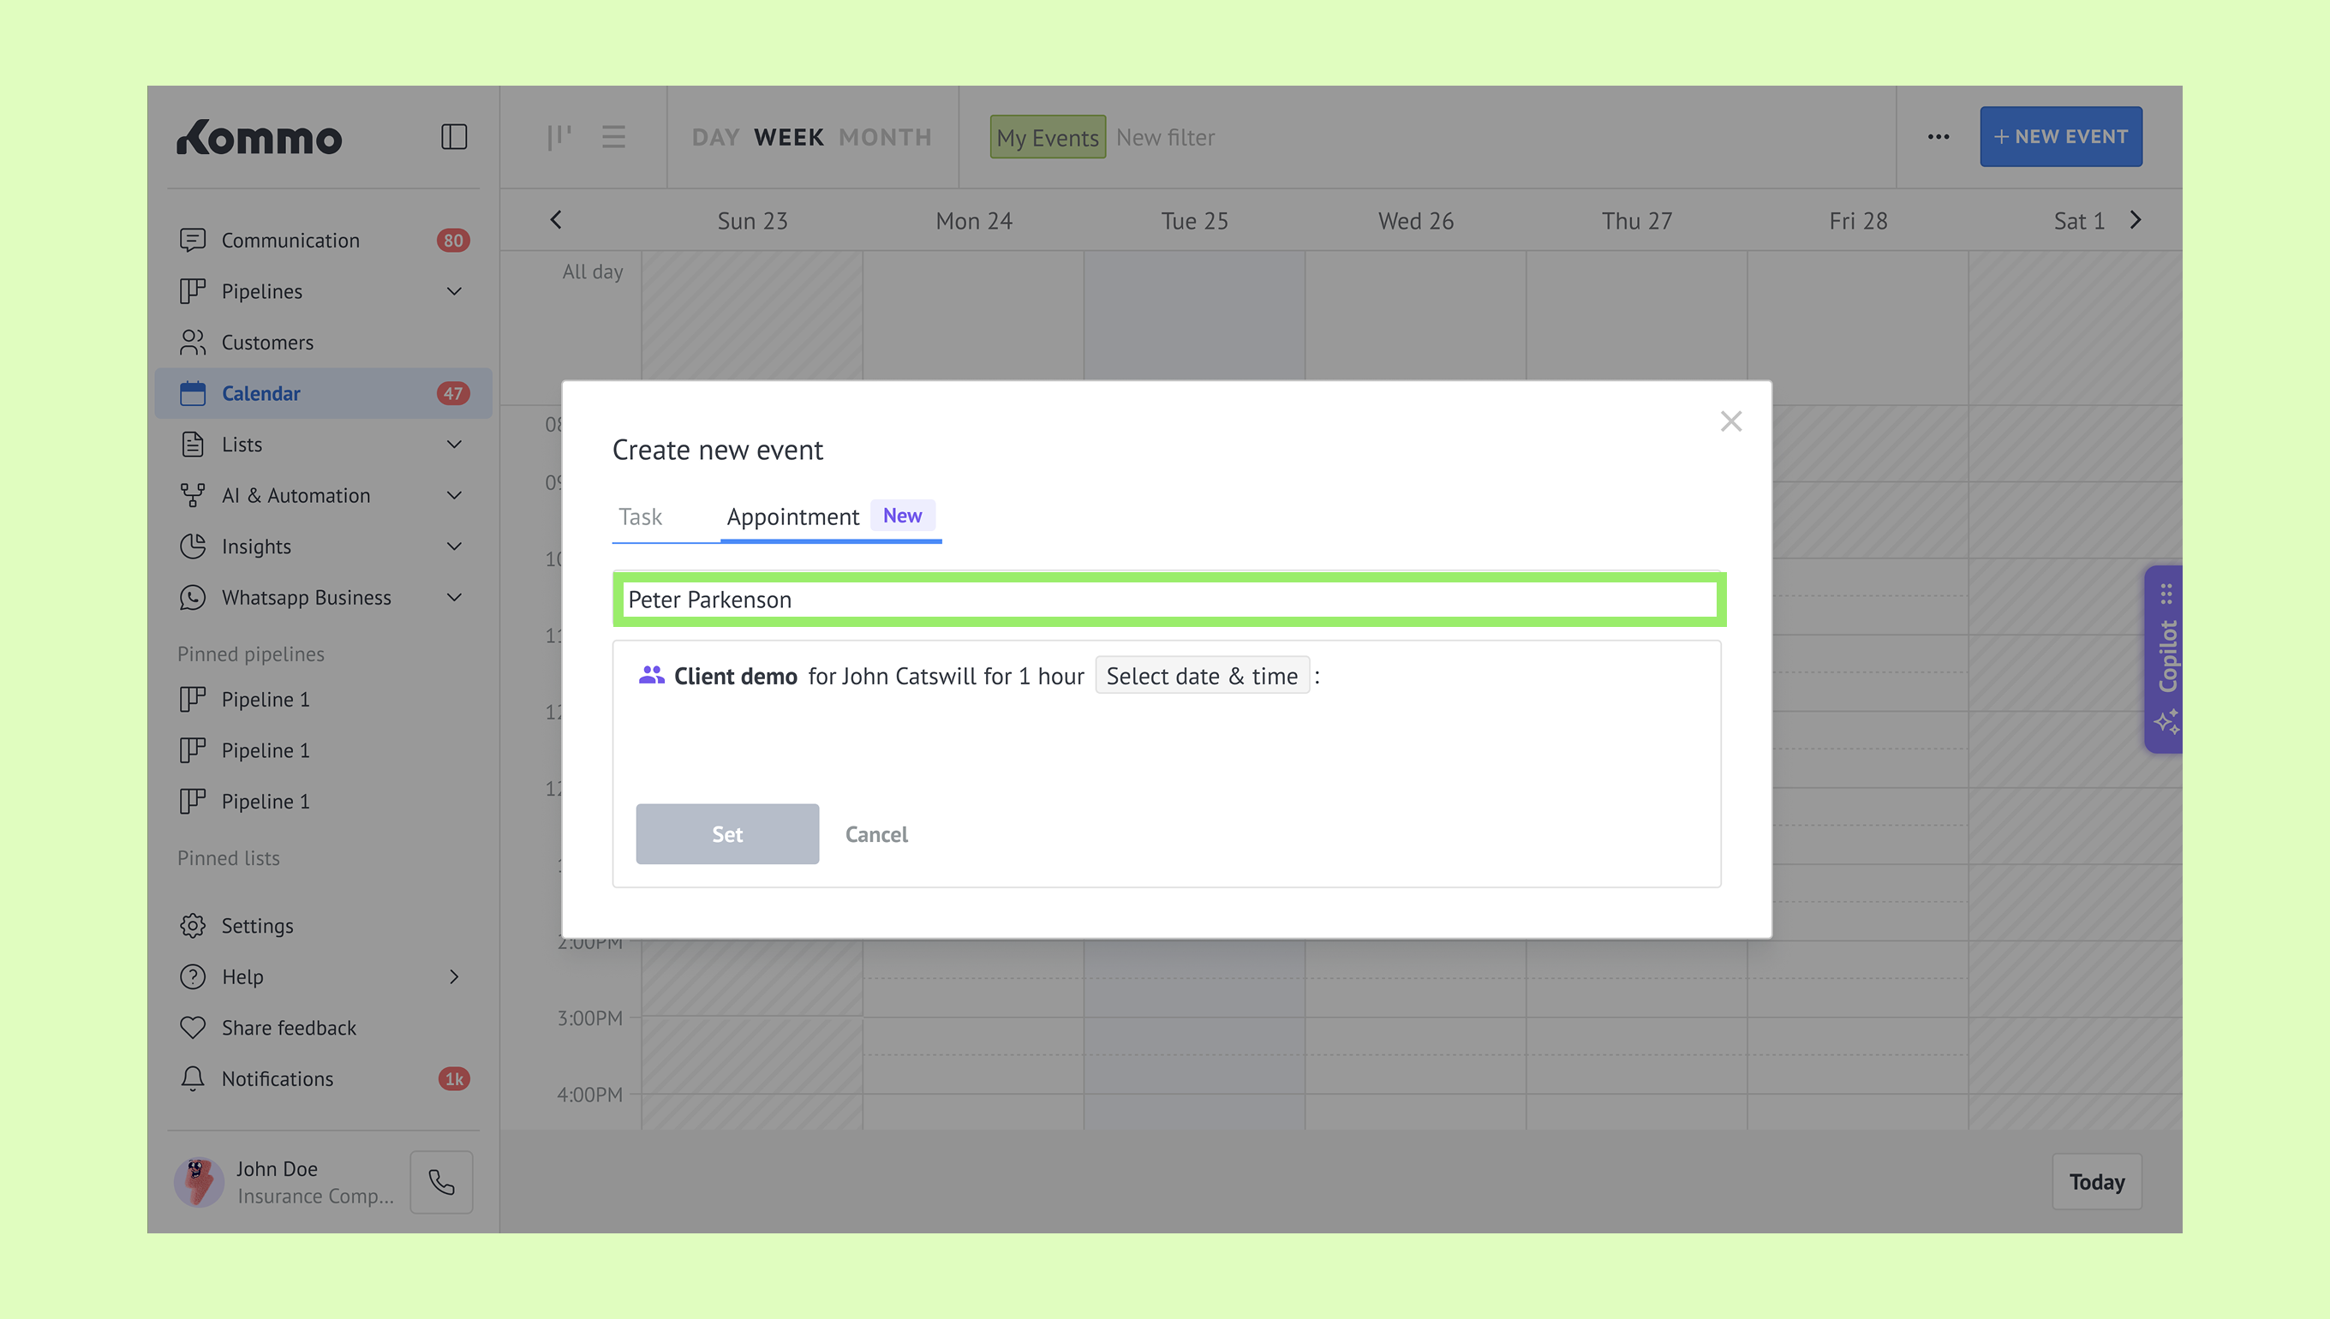Open Notifications bell icon

click(x=192, y=1078)
